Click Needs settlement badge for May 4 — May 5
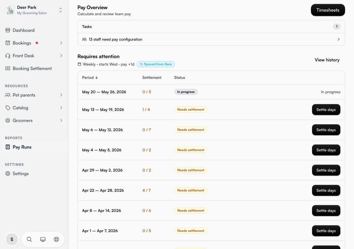This screenshot has height=249, width=354. pos(191,150)
